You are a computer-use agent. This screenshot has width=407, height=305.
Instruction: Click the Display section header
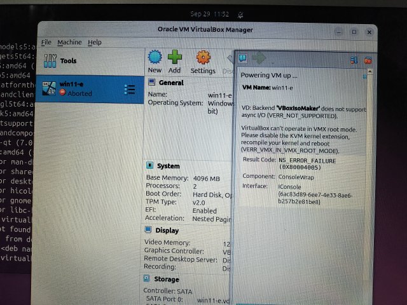169,231
